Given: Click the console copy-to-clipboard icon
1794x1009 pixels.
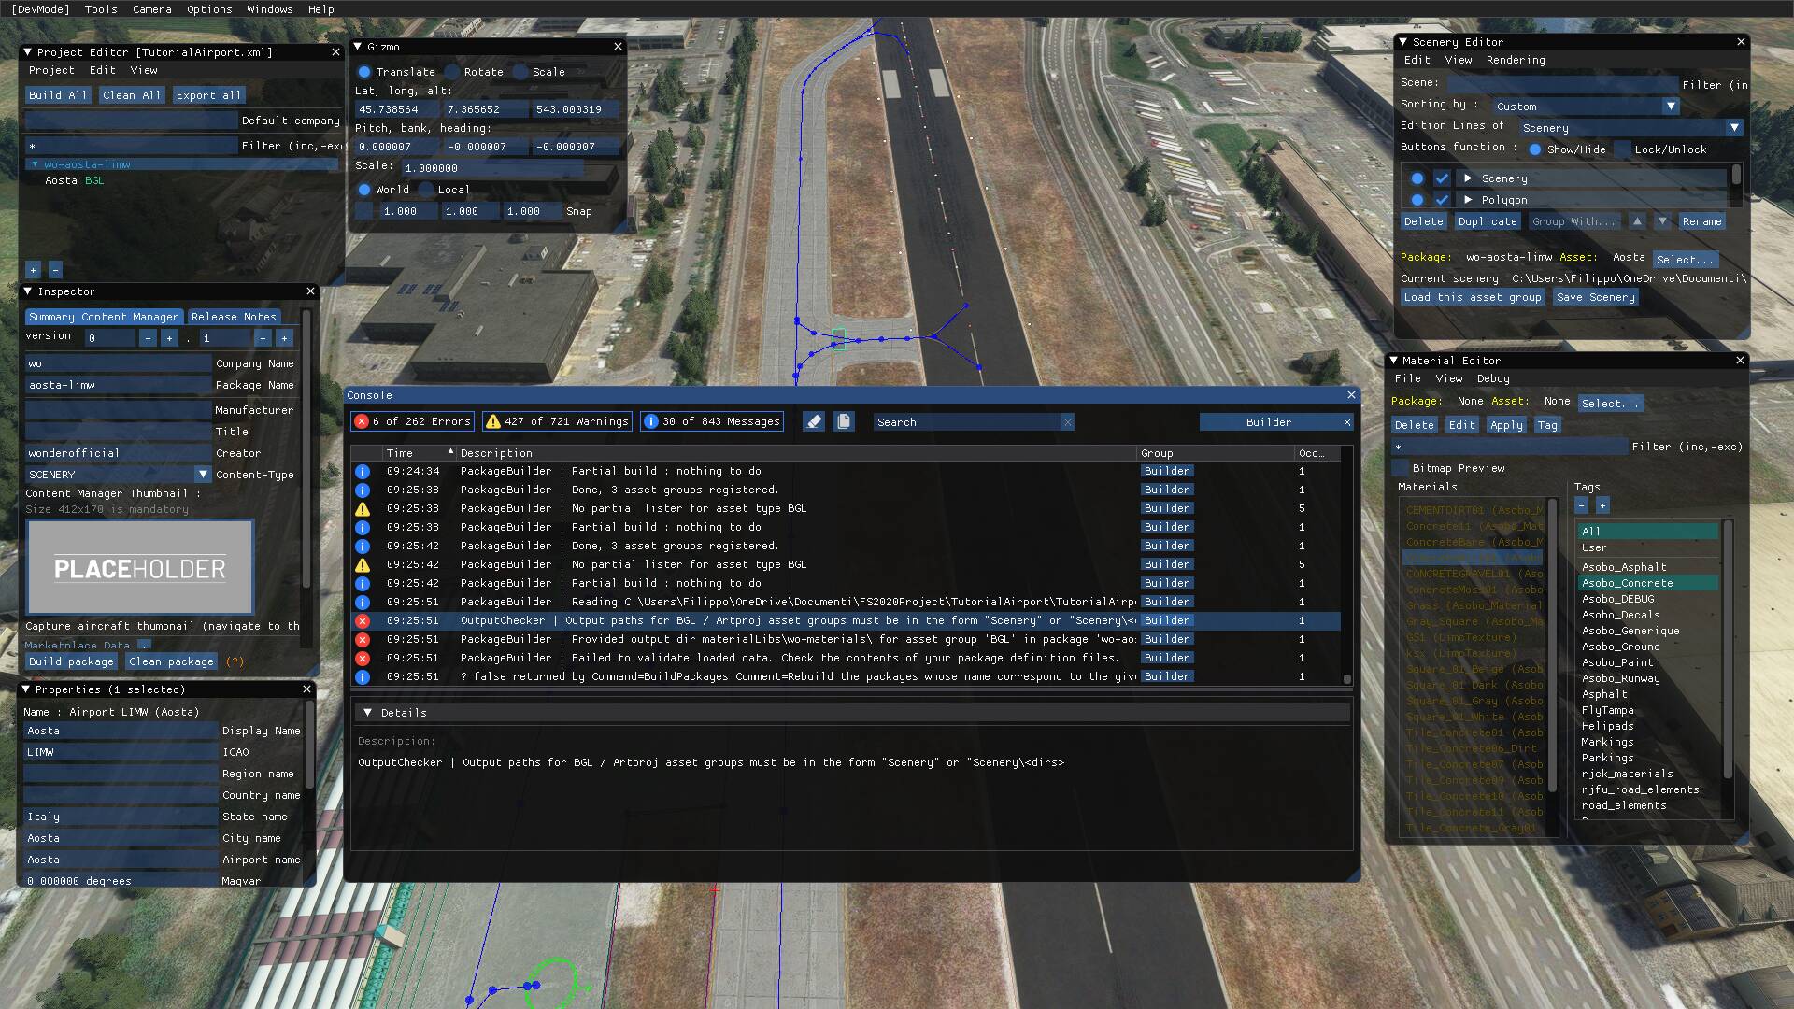Looking at the screenshot, I should [x=844, y=422].
